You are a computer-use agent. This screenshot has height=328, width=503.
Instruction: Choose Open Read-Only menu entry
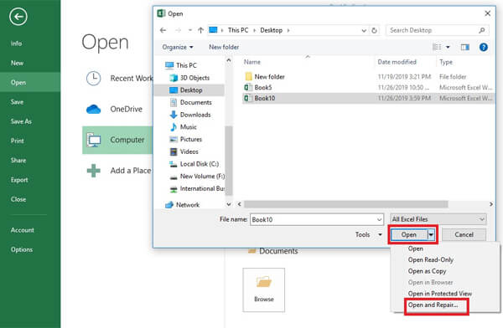(431, 259)
